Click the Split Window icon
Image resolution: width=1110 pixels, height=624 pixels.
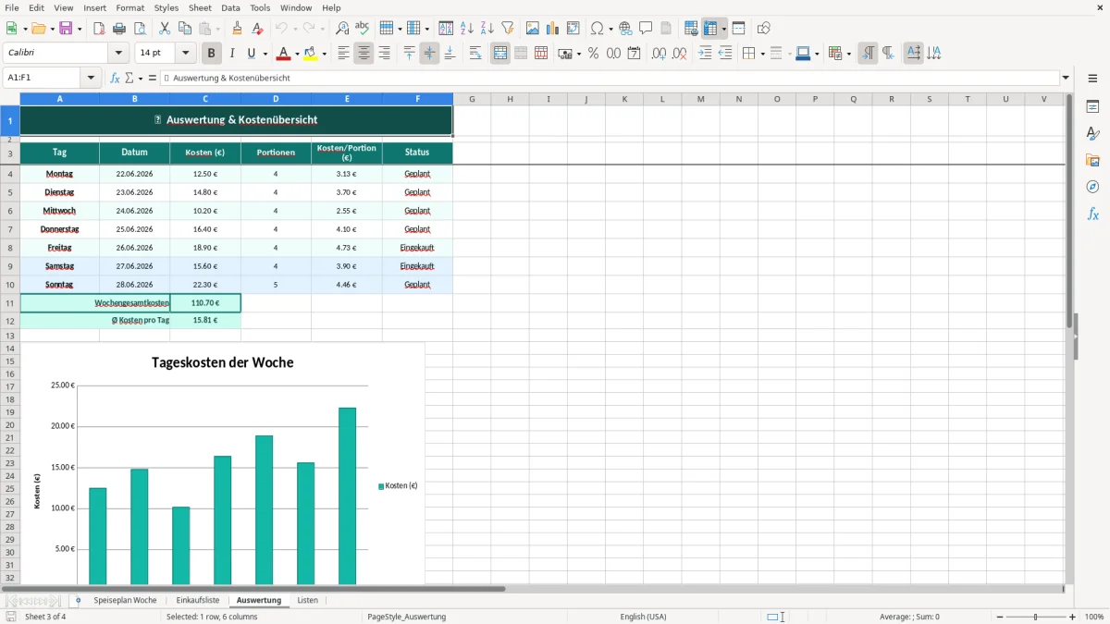click(738, 29)
